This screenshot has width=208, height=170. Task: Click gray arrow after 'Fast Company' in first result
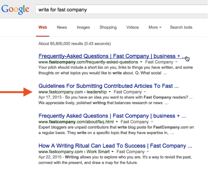(176, 62)
